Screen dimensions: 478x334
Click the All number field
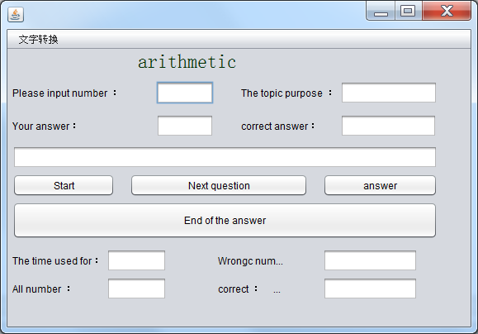[x=136, y=289]
